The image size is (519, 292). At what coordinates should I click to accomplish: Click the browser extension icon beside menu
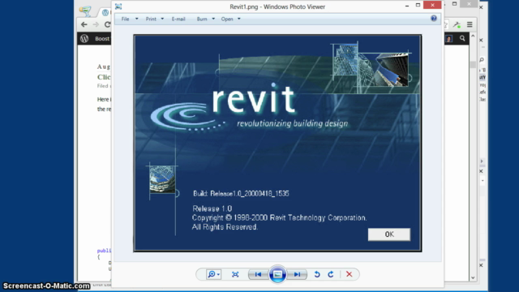point(457,24)
